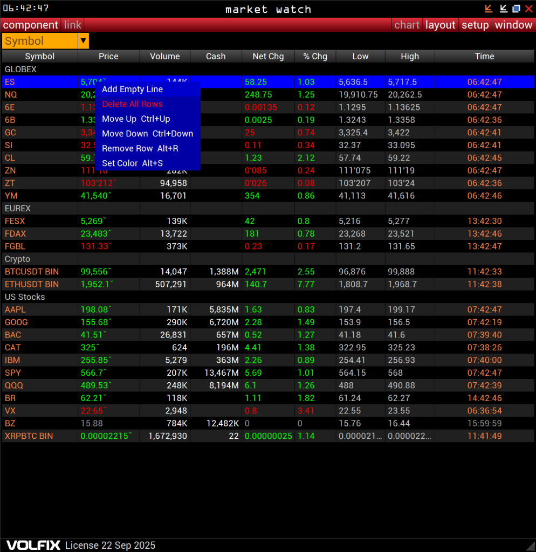Select the BTCUSDT BIN symbol cell

[x=40, y=272]
